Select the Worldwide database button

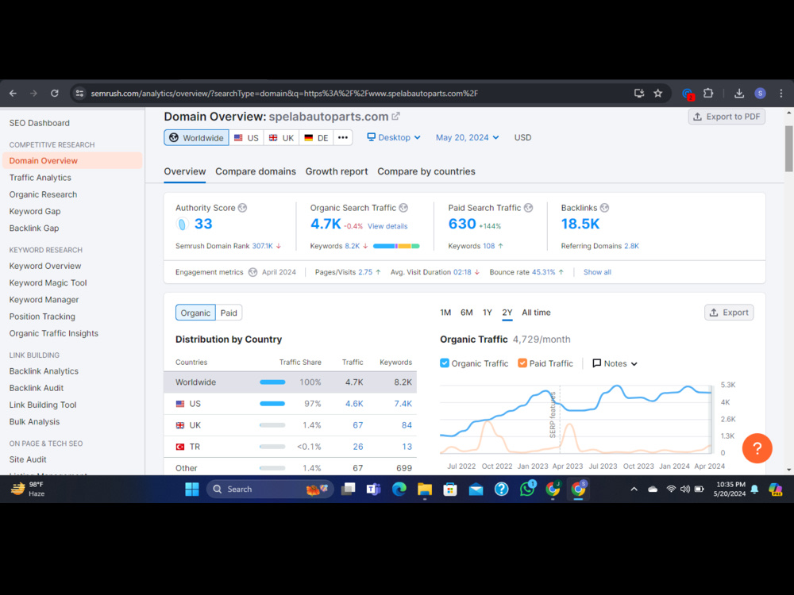pyautogui.click(x=196, y=137)
